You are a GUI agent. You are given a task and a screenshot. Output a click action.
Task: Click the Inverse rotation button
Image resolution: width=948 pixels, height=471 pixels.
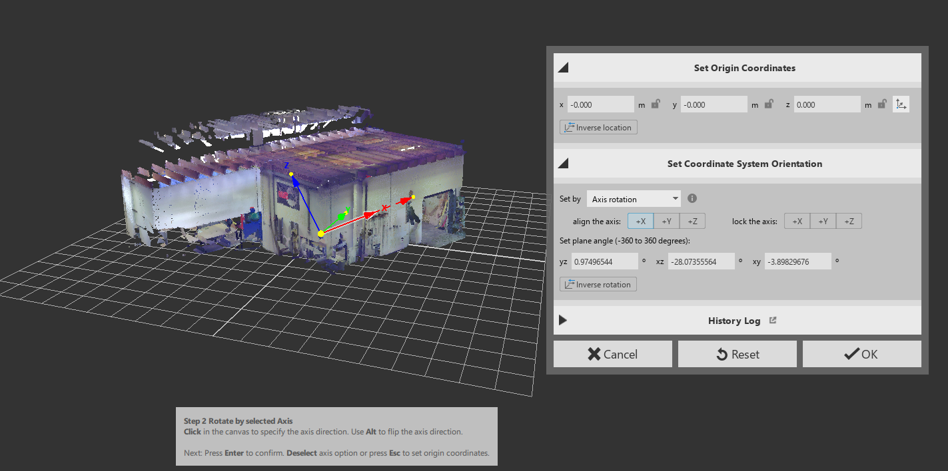(598, 284)
